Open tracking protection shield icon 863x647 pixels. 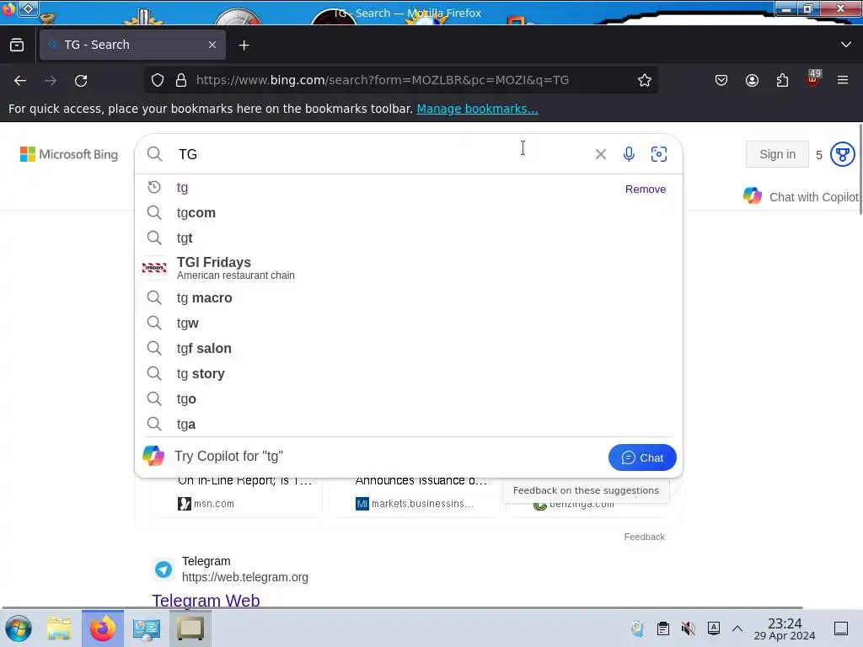[x=158, y=80]
